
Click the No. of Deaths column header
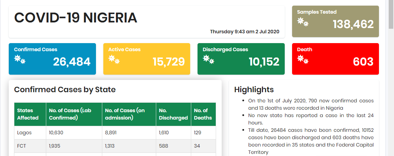click(x=203, y=114)
